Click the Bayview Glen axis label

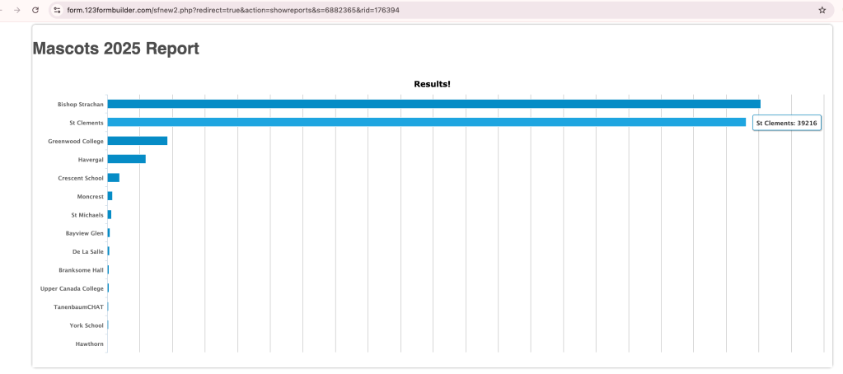[x=84, y=233]
